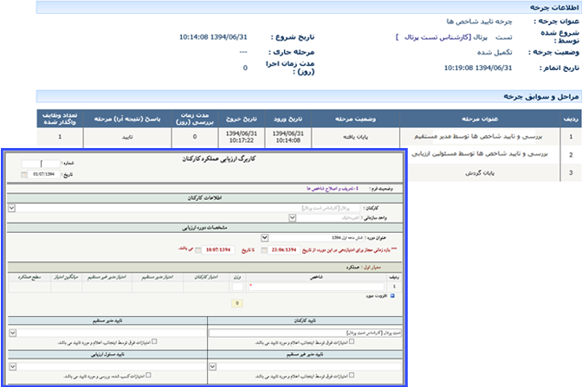Open the کارکنان employee dropdown
582x387 pixels.
tap(12, 208)
